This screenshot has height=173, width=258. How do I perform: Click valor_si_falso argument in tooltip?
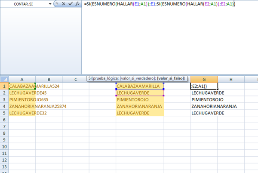pyautogui.click(x=171, y=78)
